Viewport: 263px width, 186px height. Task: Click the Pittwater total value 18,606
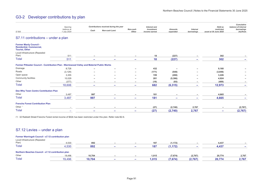click(x=67, y=85)
